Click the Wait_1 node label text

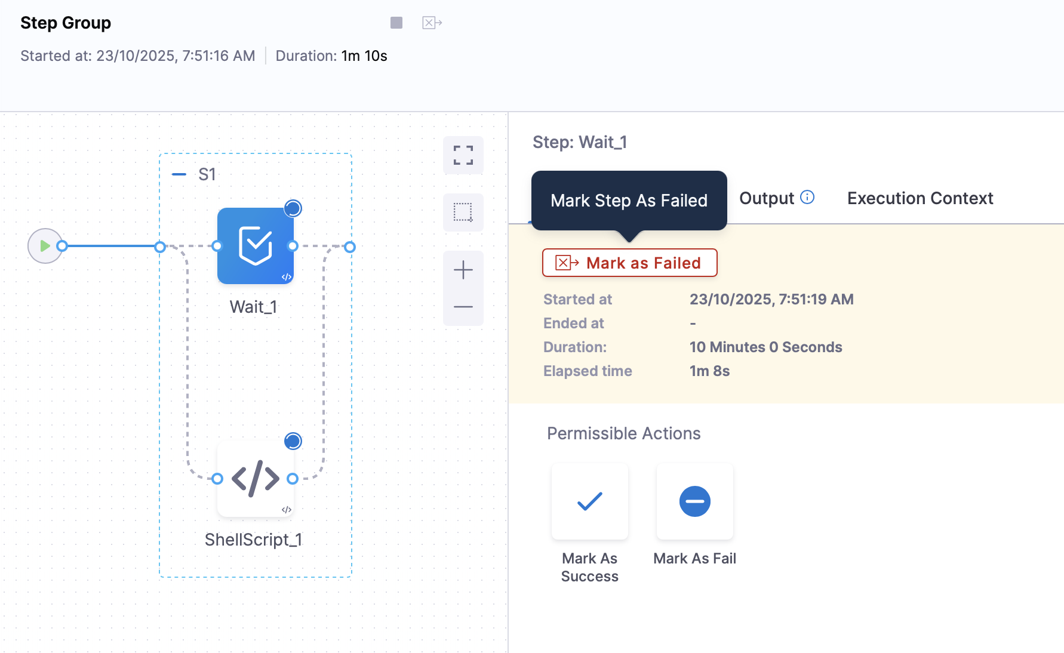253,307
